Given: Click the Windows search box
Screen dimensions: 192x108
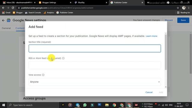Looking at the screenshot, I should (x=33, y=105).
